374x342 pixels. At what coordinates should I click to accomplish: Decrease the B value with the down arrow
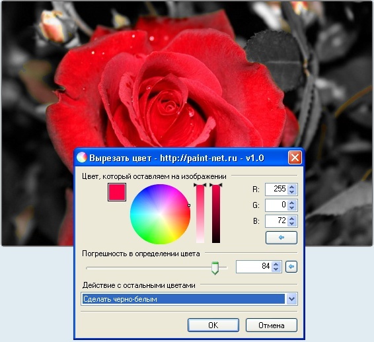coord(291,224)
